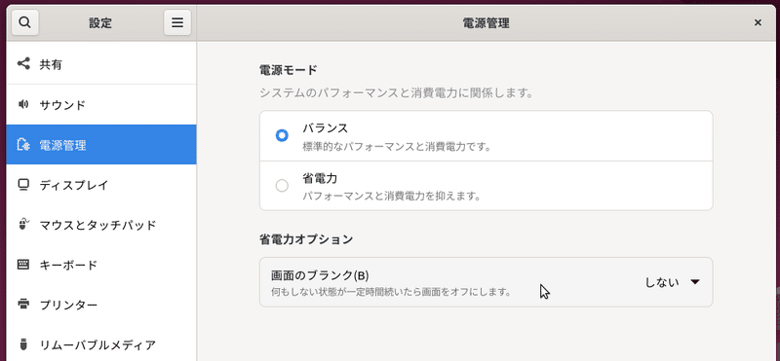The image size is (780, 361).
Task: Close the settings window
Action: pos(758,22)
